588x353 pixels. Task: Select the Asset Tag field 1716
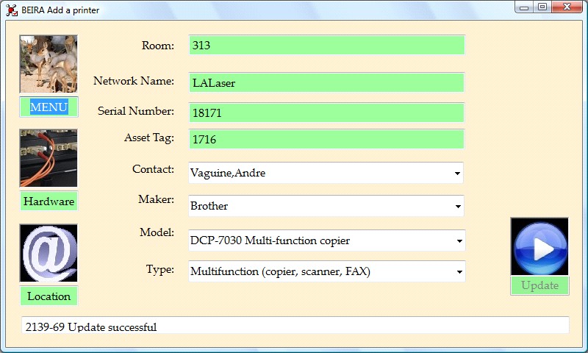pyautogui.click(x=326, y=139)
